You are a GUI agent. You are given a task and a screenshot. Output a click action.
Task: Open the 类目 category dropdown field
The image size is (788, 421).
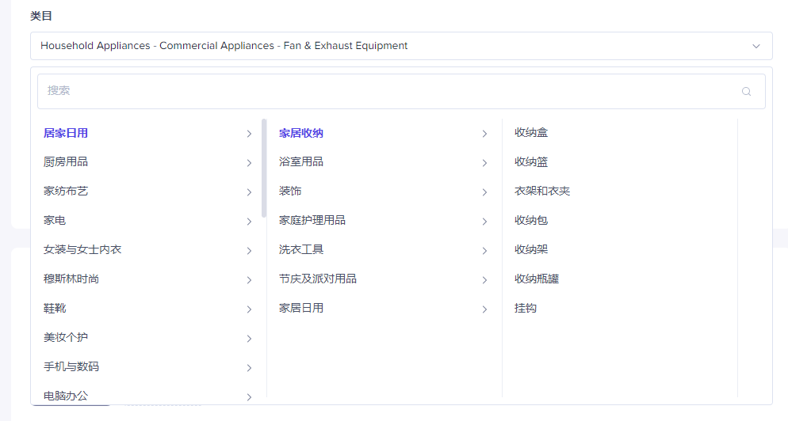click(401, 46)
